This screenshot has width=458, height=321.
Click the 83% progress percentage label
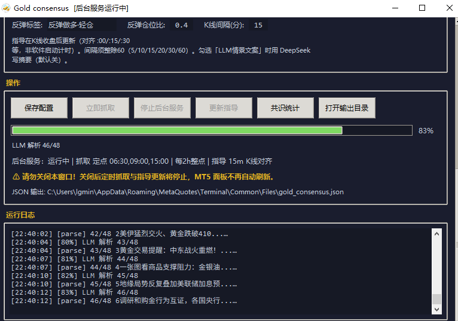pyautogui.click(x=426, y=131)
